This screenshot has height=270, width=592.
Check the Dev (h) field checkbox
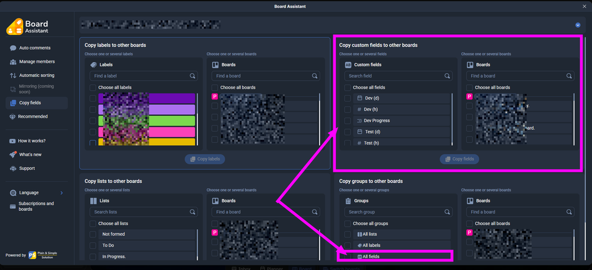[x=348, y=110]
